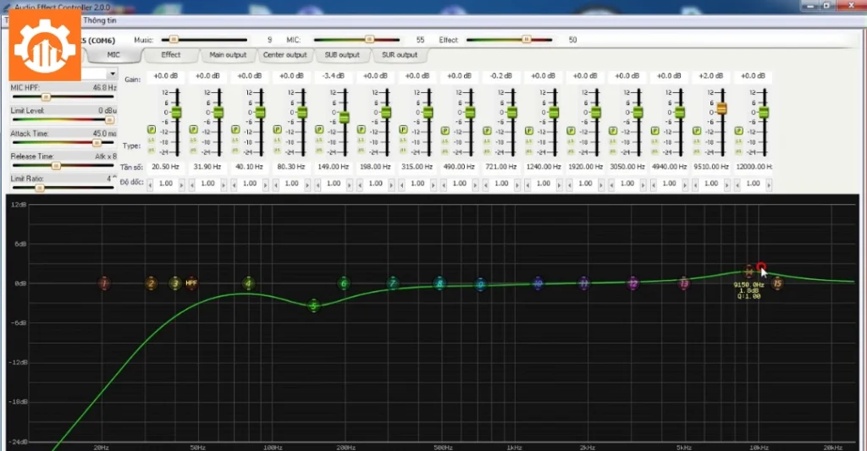Decrease slope value for the 12000.00 Hz band

click(738, 184)
